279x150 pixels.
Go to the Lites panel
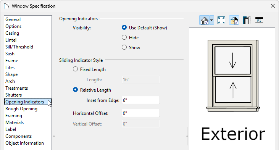click(28, 68)
